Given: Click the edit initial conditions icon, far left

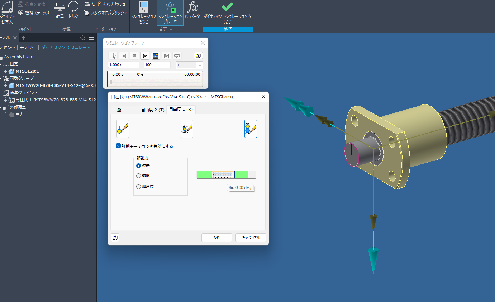Looking at the screenshot, I should click(123, 129).
